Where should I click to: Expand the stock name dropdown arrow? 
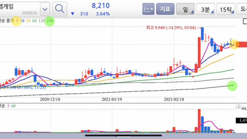tap(45, 9)
